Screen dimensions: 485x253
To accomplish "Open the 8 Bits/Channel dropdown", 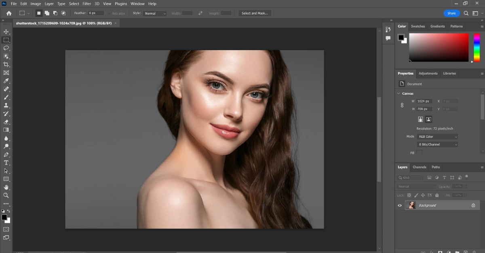I will tap(438, 144).
